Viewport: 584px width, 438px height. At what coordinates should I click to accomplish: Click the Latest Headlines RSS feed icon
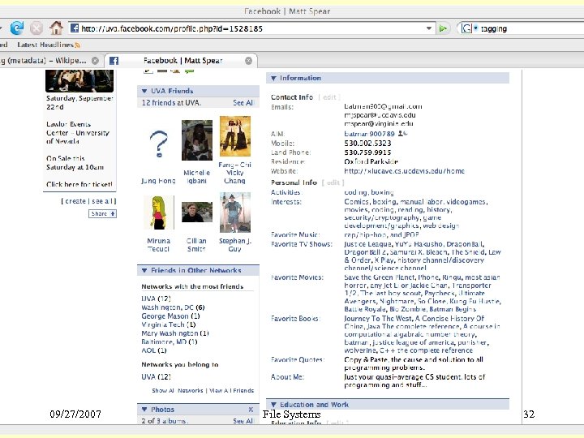(77, 45)
